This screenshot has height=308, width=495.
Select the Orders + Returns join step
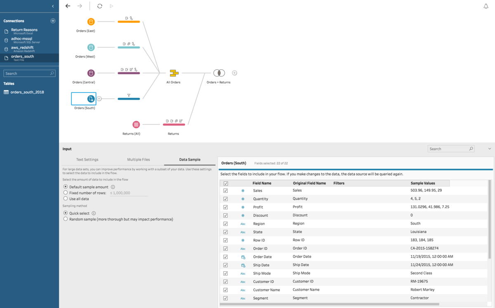219,73
